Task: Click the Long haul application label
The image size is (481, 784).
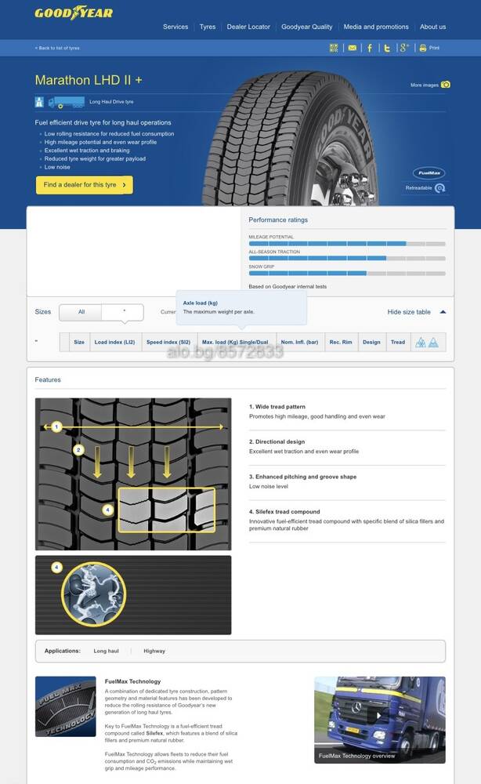Action: click(106, 651)
